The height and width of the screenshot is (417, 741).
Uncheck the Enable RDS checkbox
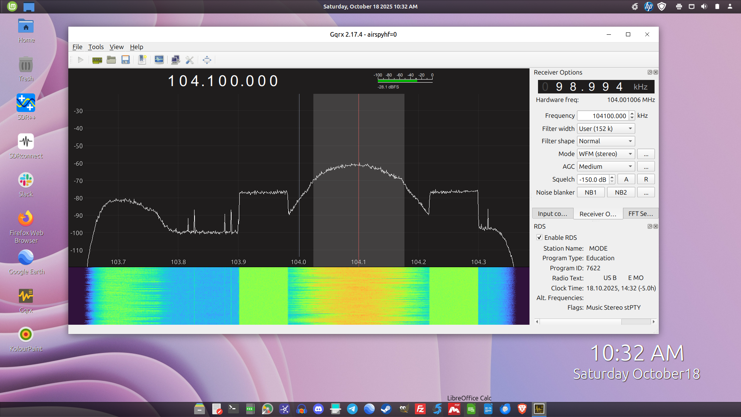[540, 237]
